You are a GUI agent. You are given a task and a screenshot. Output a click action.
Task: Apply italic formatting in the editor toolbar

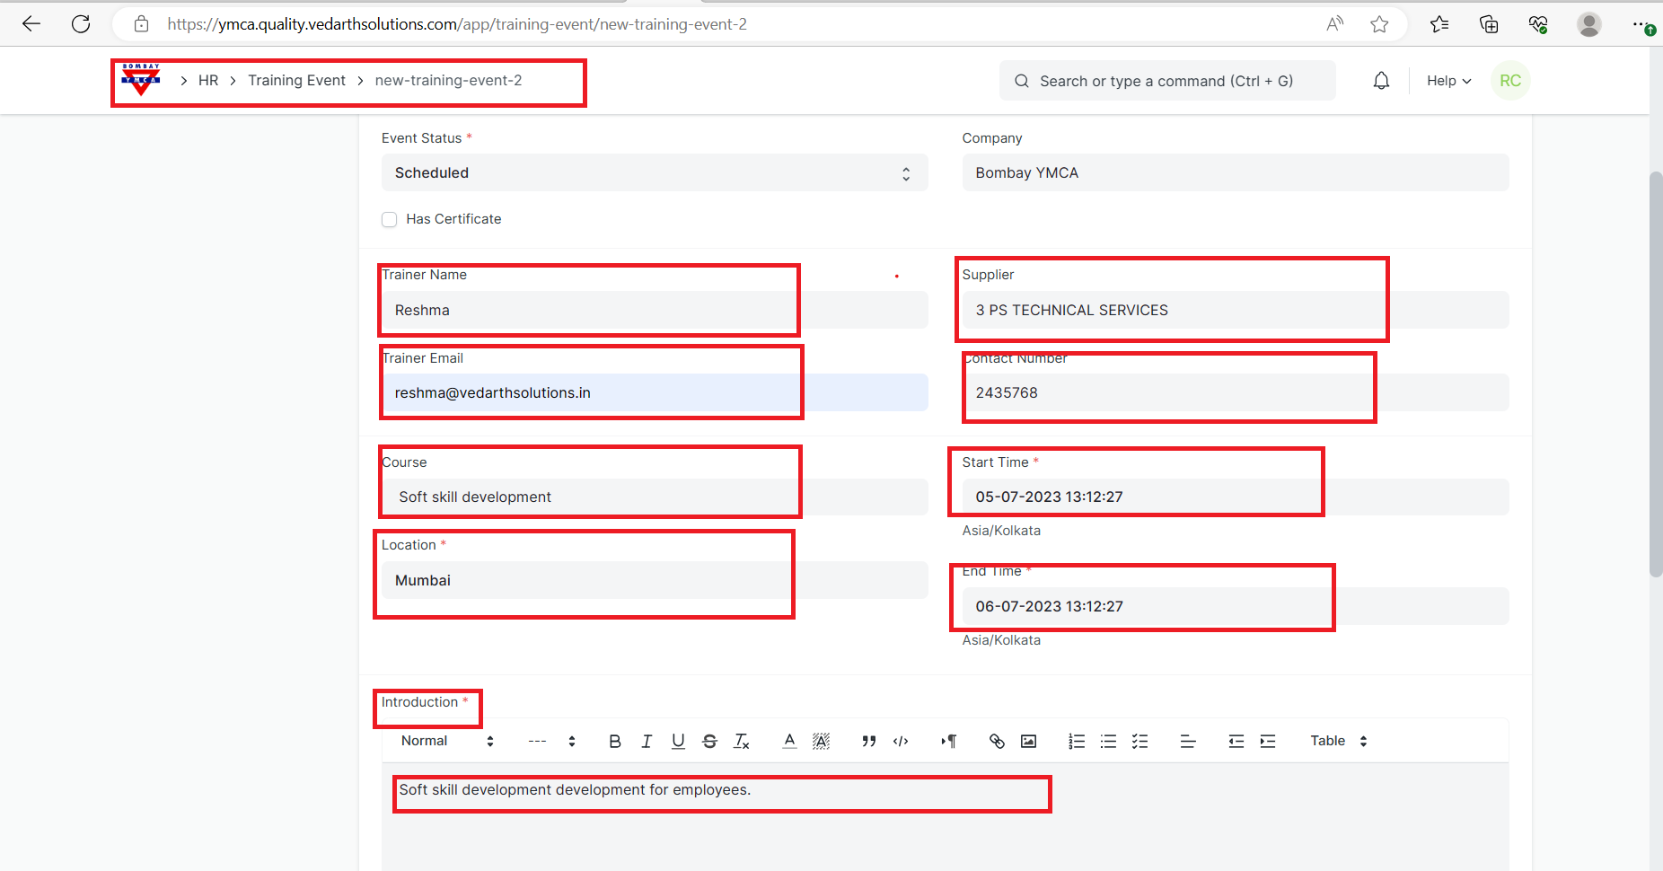647,741
